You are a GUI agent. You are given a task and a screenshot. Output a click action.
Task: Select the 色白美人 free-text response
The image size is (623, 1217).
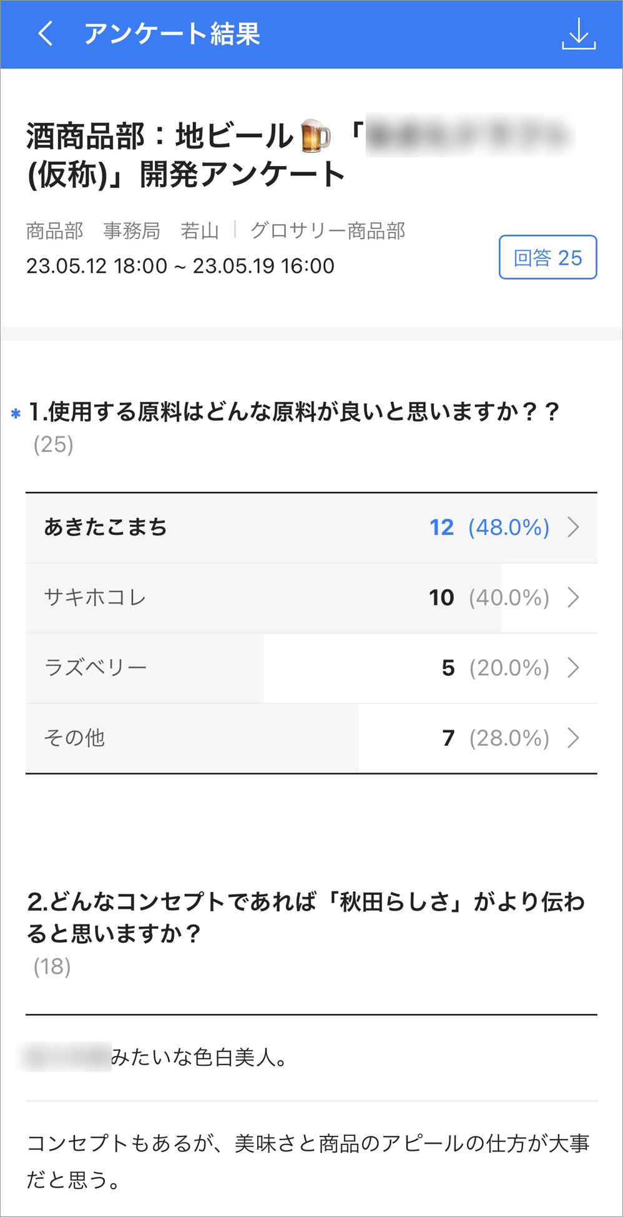coord(199,1057)
